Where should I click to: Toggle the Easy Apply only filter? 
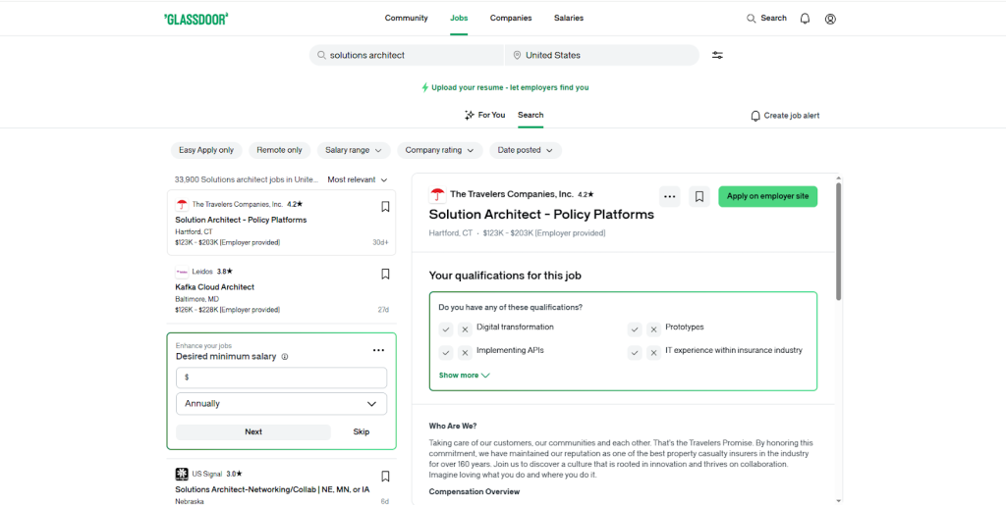point(206,150)
